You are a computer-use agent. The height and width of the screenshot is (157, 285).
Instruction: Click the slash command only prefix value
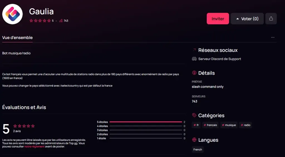coord(208,87)
